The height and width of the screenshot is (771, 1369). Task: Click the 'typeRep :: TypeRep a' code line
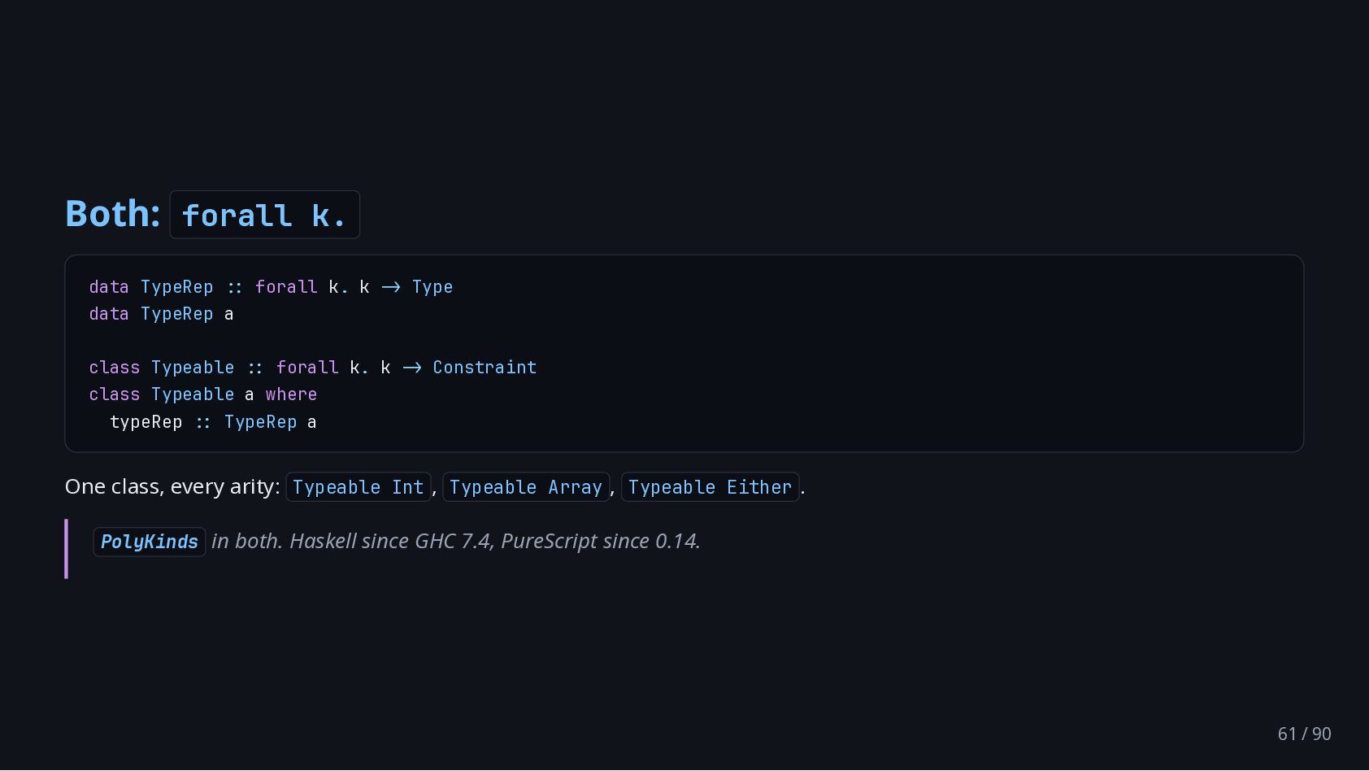pyautogui.click(x=213, y=422)
